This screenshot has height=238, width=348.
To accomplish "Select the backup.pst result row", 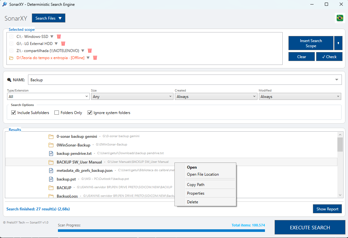I will [x=171, y=179].
